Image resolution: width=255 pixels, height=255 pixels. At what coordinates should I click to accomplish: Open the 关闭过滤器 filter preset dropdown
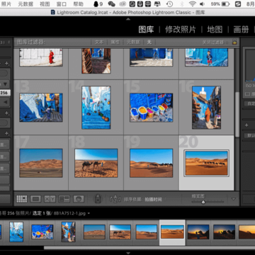(x=215, y=42)
